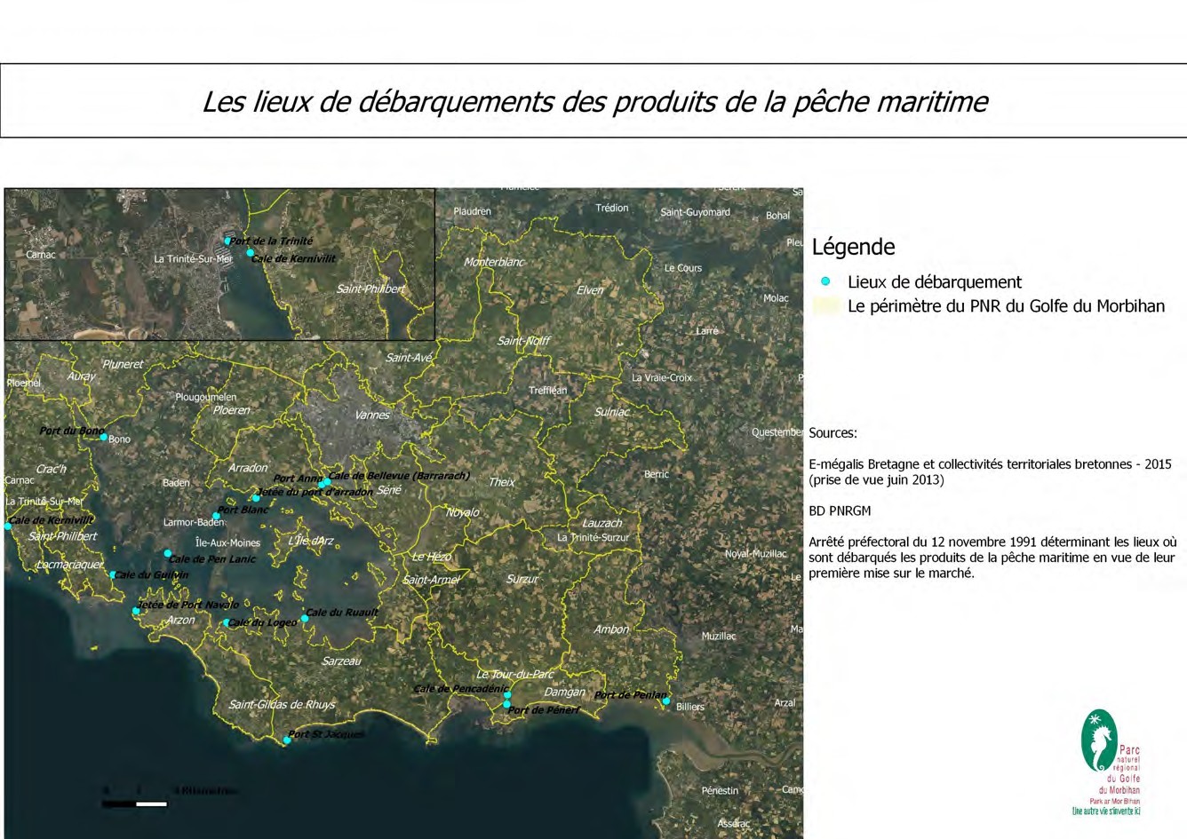The height and width of the screenshot is (839, 1187).
Task: Click the Lauzach label
Action: tap(602, 523)
